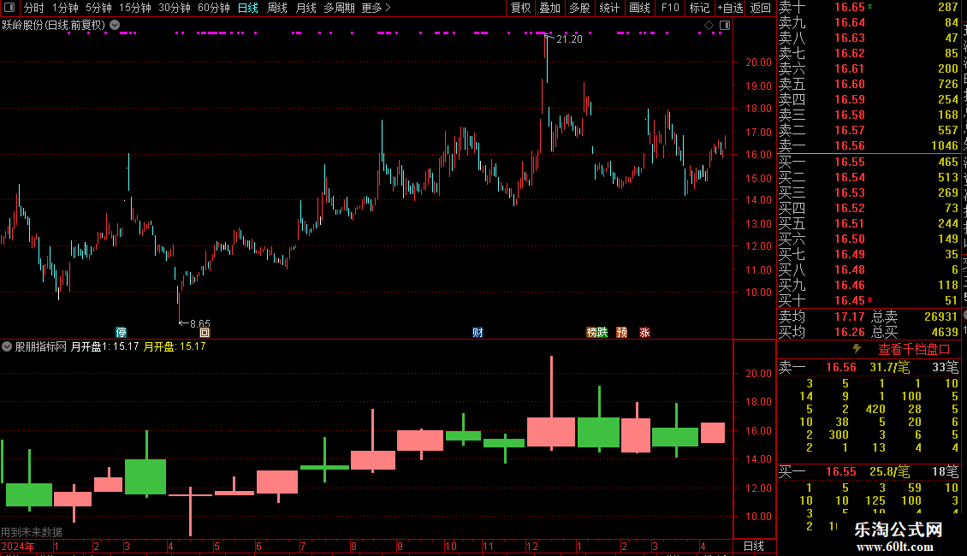Click the 停 suspension marker icon
The width and height of the screenshot is (967, 556).
121,332
